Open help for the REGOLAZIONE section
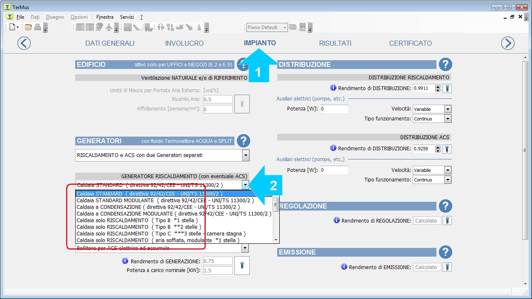Screen dimensions: 532x299 point(445,206)
